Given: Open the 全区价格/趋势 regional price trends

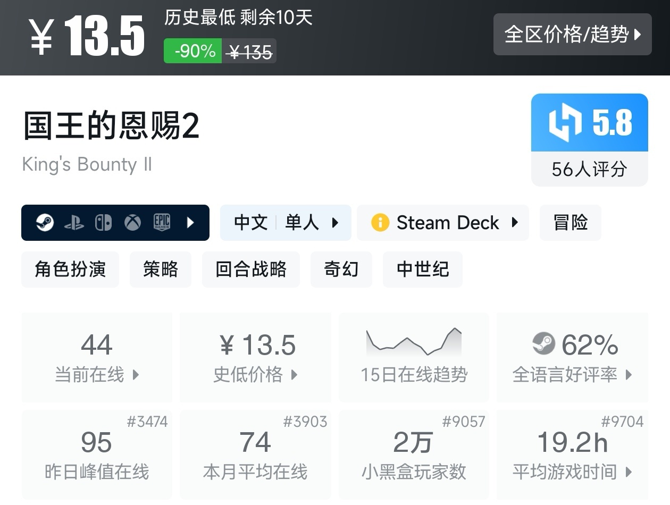Looking at the screenshot, I should point(572,35).
